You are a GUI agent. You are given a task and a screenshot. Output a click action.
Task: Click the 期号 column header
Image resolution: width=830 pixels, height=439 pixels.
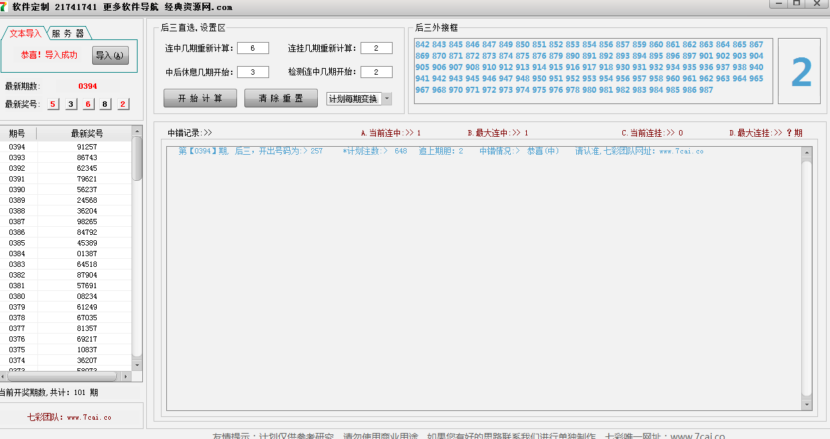coord(18,133)
